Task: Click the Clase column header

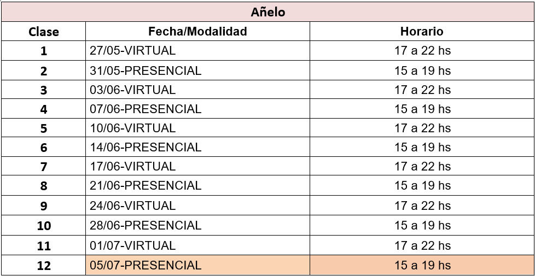Action: (x=44, y=31)
